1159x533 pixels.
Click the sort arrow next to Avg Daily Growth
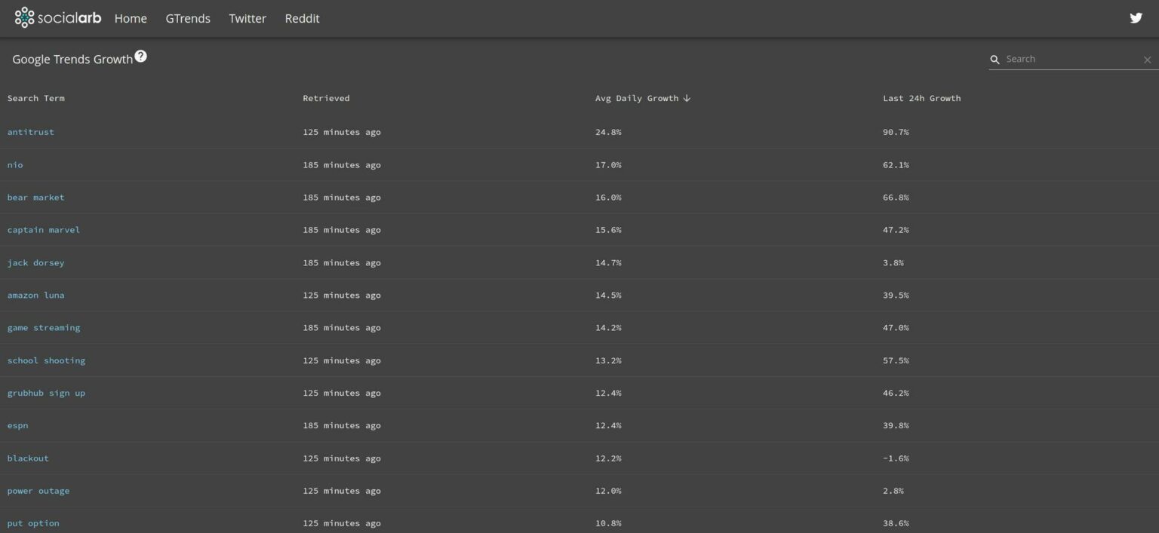[687, 97]
